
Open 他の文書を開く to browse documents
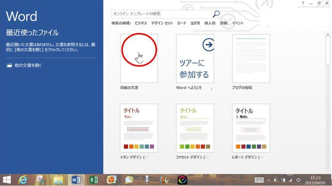pyautogui.click(x=24, y=65)
